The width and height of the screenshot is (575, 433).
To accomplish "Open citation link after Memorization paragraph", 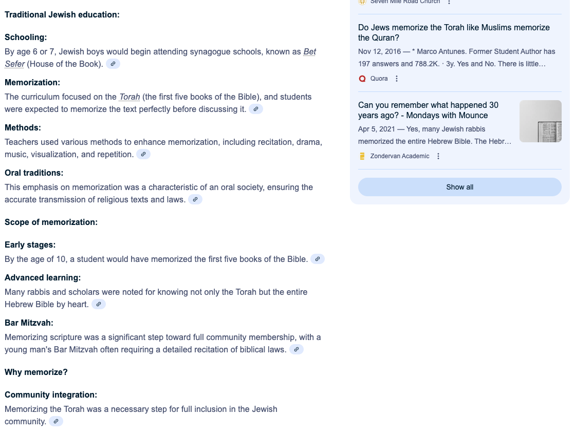I will [256, 109].
